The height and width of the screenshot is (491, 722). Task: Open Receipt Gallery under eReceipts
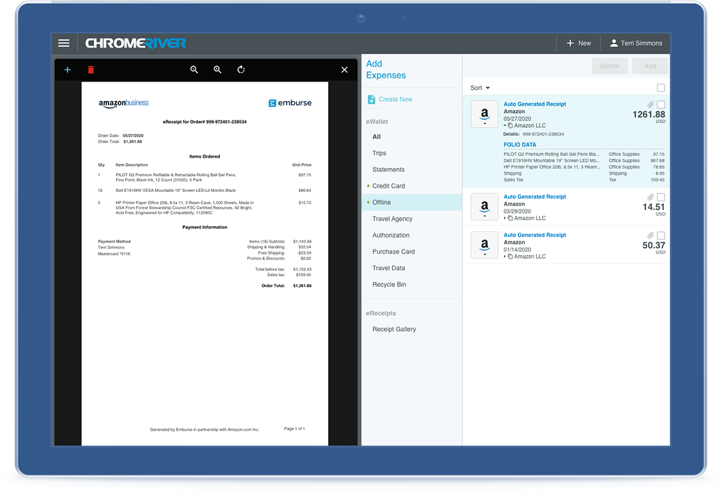(394, 329)
